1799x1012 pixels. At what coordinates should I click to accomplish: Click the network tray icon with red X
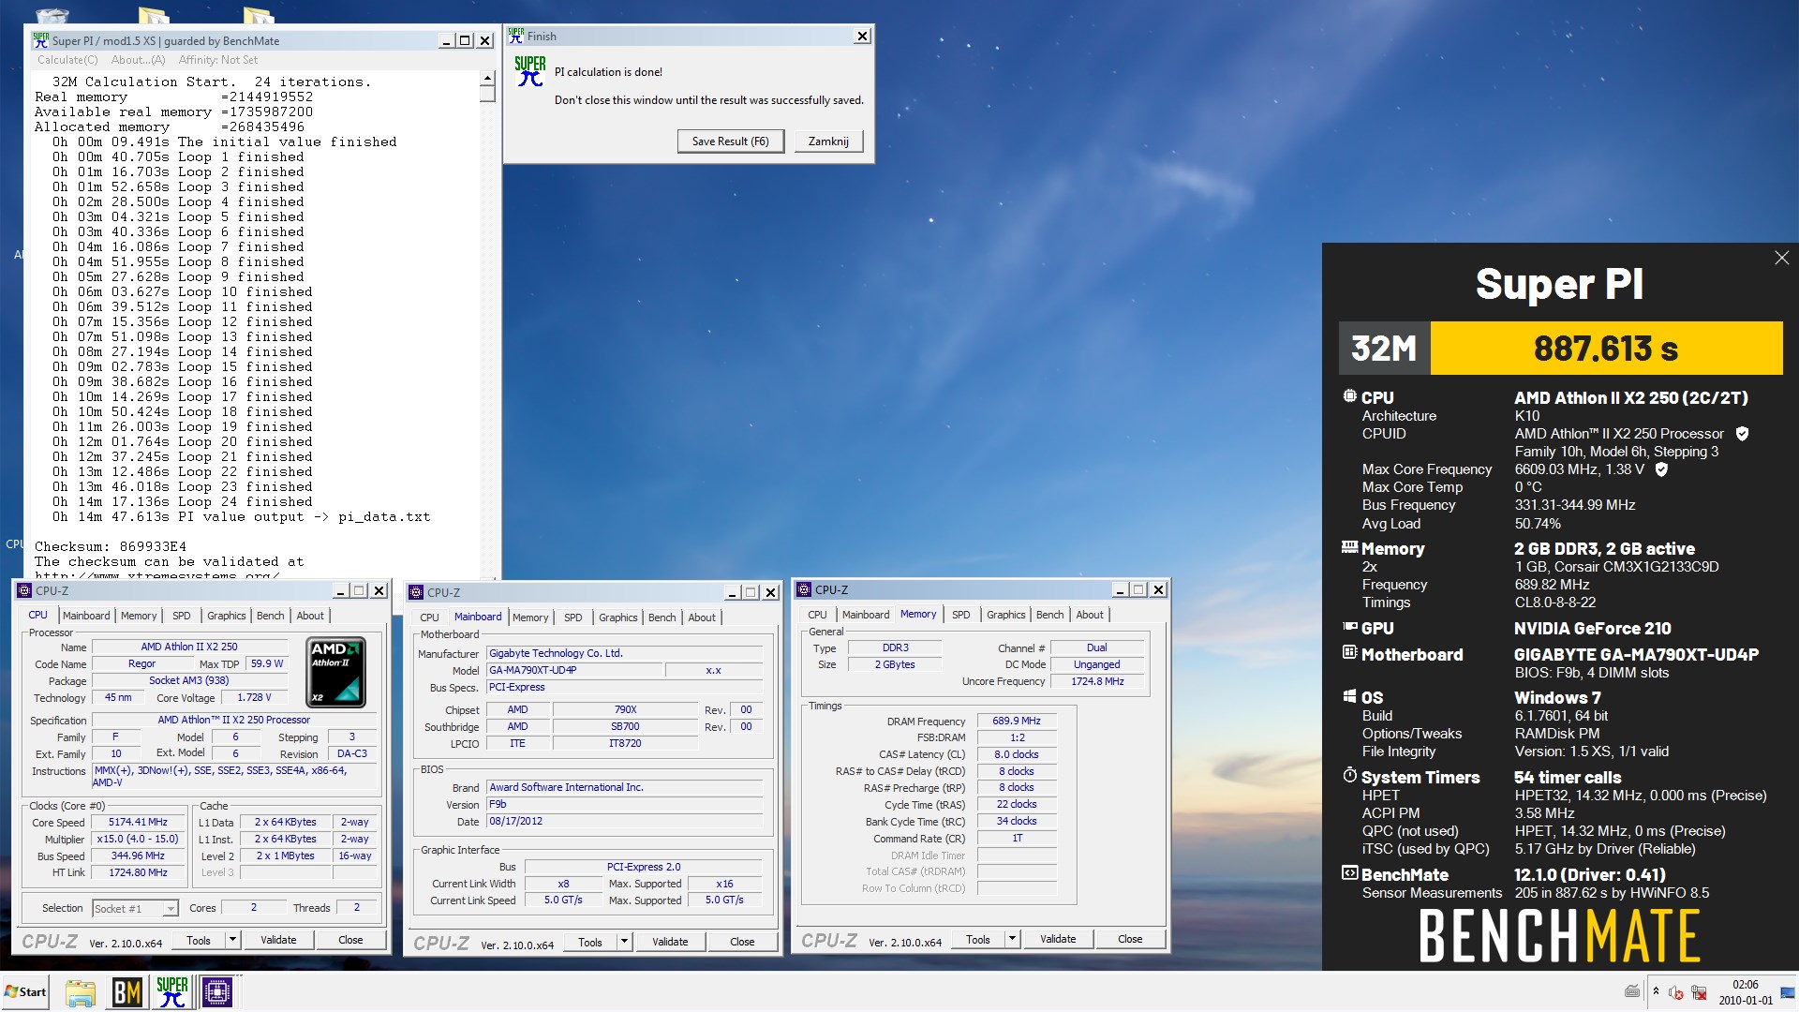[1699, 992]
